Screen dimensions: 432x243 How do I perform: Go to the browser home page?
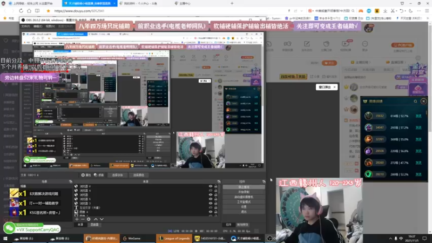[x=29, y=11]
